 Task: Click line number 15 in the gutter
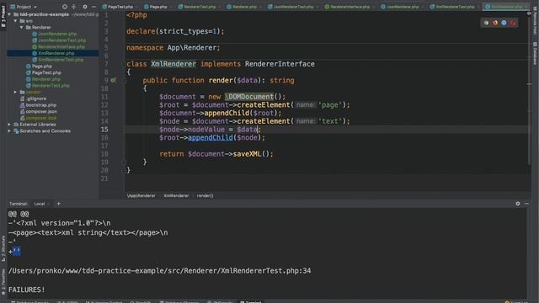104,130
